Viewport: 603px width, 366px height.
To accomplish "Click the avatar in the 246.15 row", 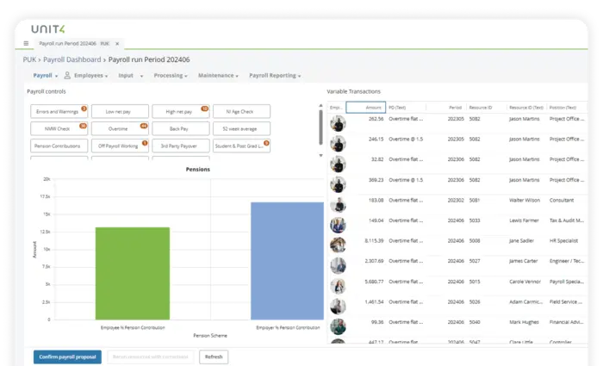I will pyautogui.click(x=338, y=144).
